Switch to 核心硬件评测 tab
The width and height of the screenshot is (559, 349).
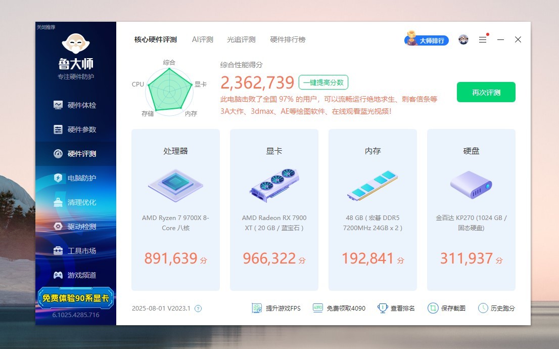(x=156, y=39)
